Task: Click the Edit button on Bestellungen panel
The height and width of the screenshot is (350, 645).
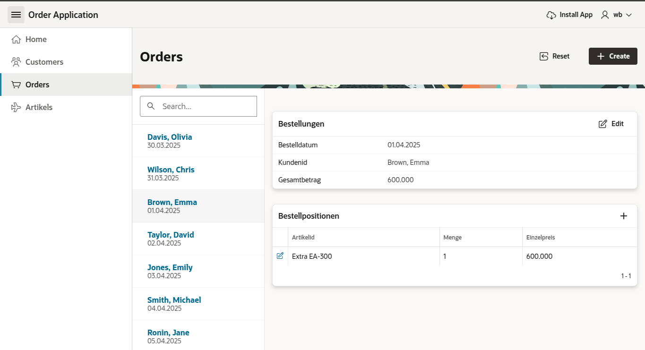Action: [x=611, y=123]
